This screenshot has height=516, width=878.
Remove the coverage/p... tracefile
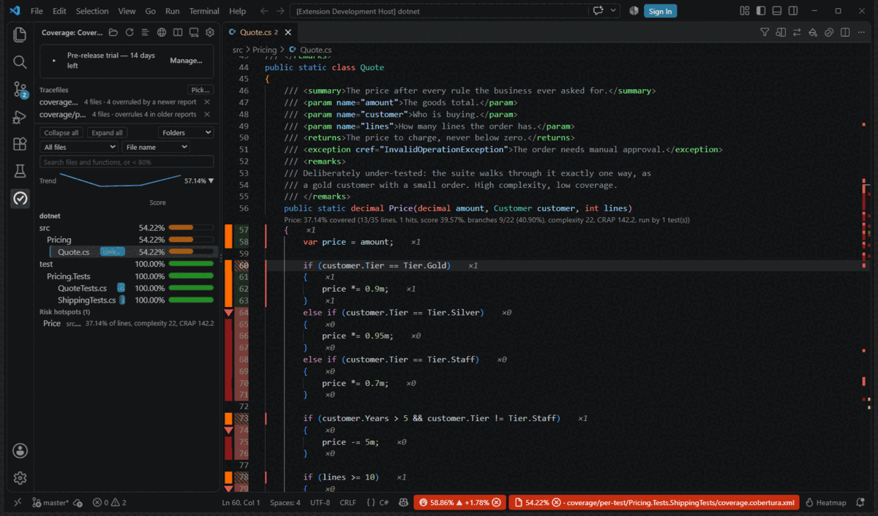(207, 114)
